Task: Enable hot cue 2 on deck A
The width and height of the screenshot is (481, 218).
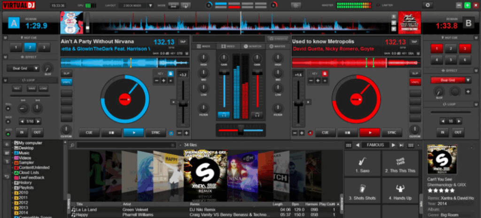Action: click(x=30, y=47)
